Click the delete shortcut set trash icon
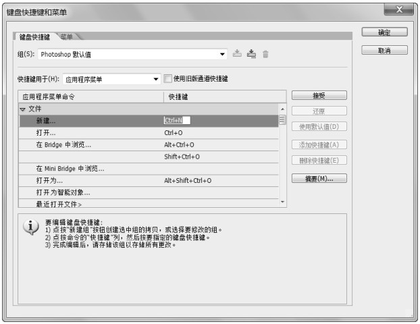The width and height of the screenshot is (420, 324). click(x=265, y=53)
